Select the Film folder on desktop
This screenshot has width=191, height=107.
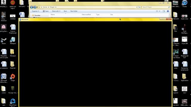175,28
